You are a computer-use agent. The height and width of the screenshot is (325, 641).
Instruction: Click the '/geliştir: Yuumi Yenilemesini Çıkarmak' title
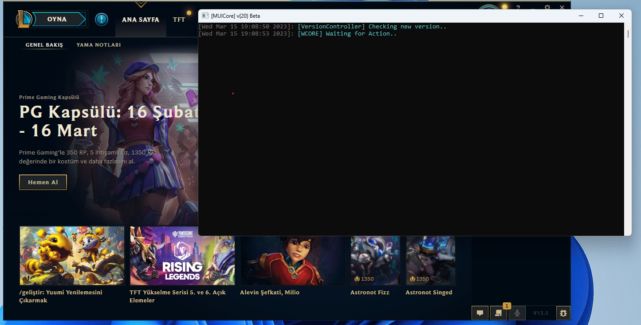pos(61,297)
